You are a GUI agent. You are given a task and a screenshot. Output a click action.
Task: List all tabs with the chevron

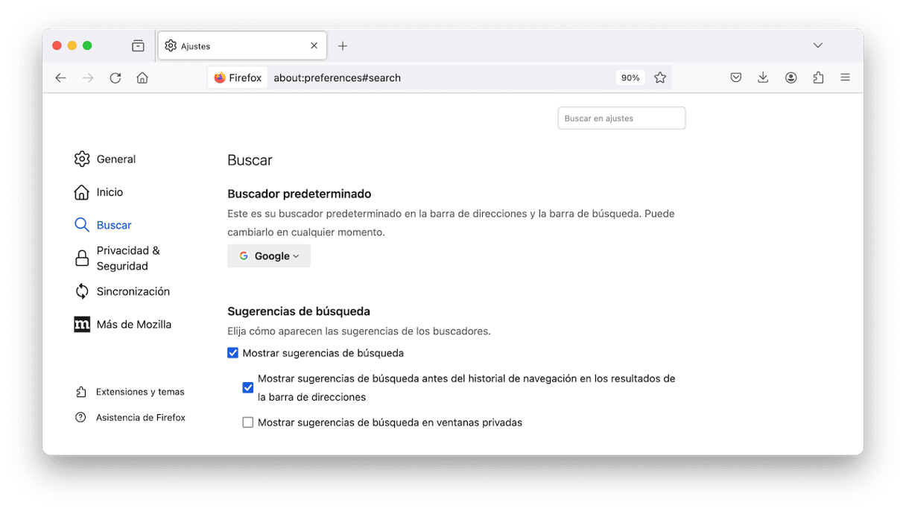coord(818,46)
